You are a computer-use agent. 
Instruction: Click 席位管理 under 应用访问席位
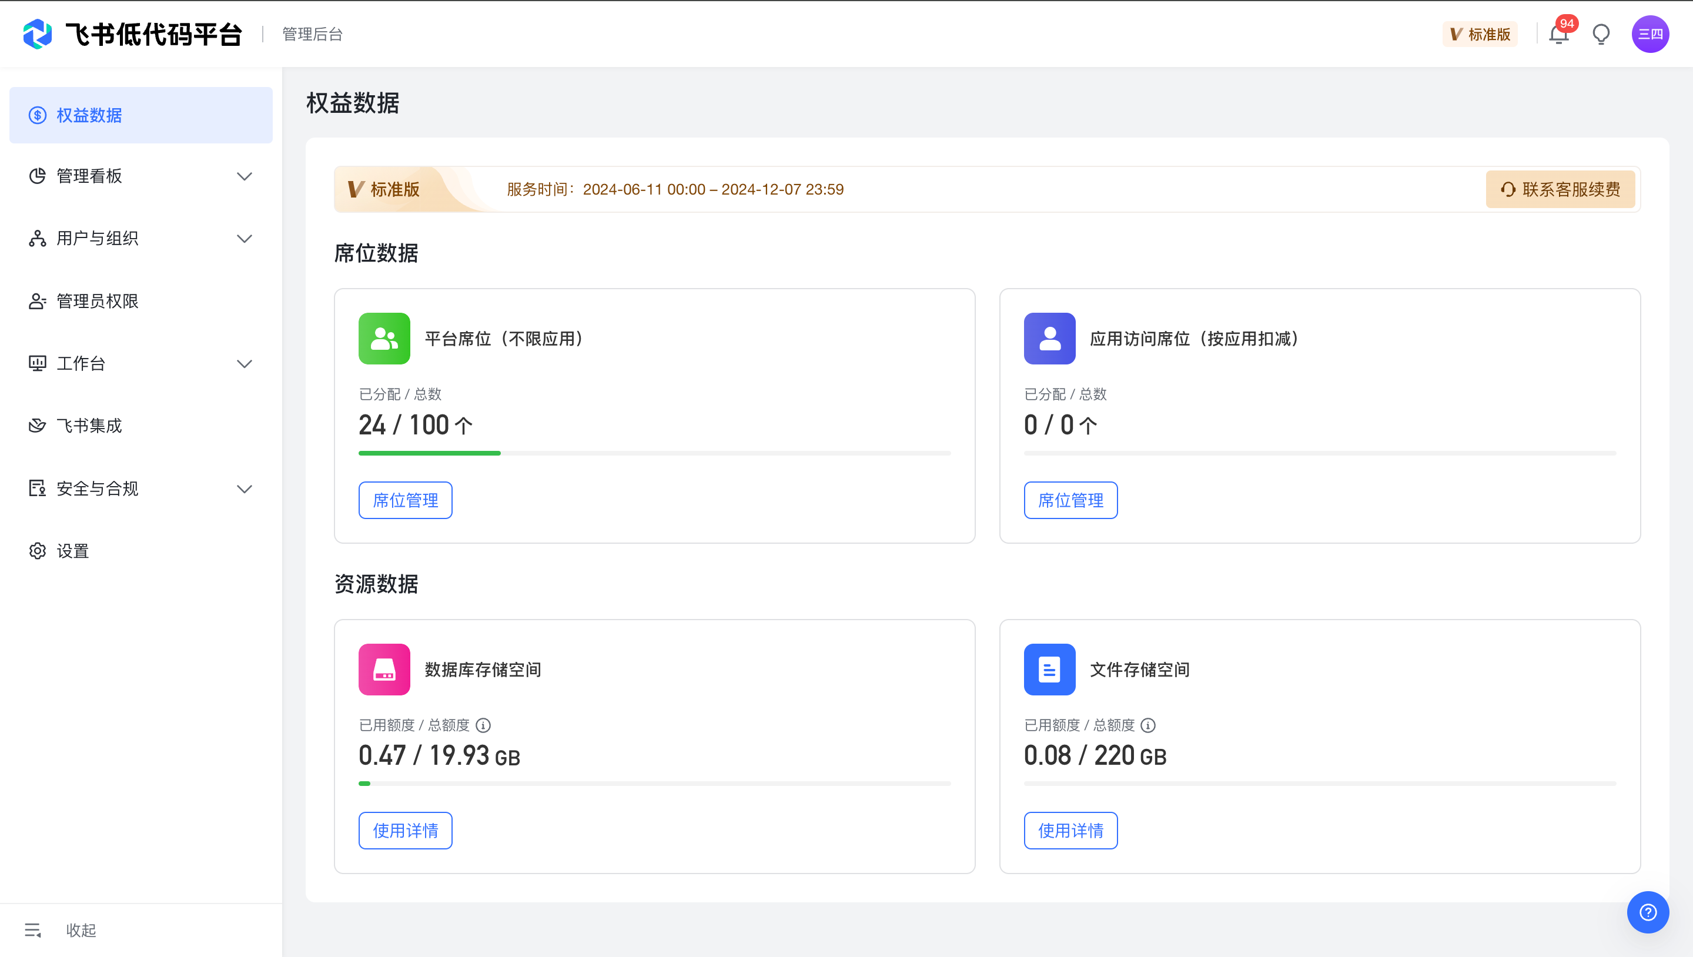click(x=1070, y=500)
